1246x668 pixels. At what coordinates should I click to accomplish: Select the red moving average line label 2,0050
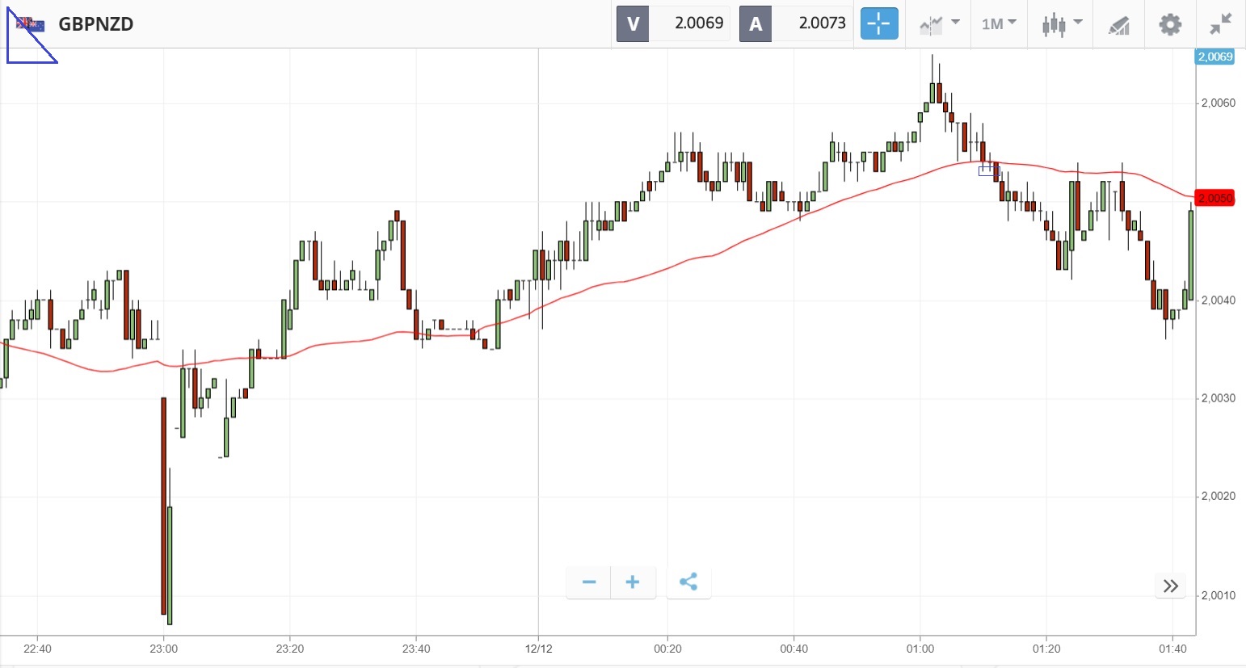[x=1214, y=198]
